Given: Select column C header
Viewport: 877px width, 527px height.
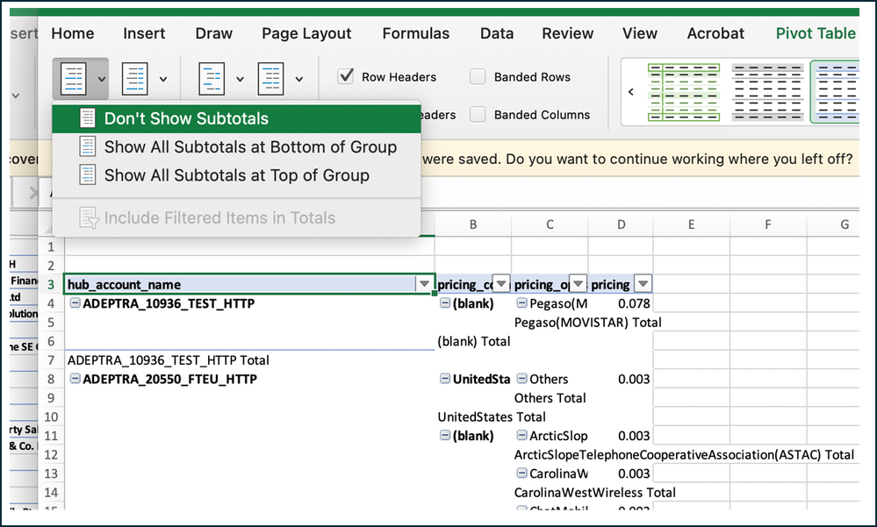Looking at the screenshot, I should (x=550, y=224).
